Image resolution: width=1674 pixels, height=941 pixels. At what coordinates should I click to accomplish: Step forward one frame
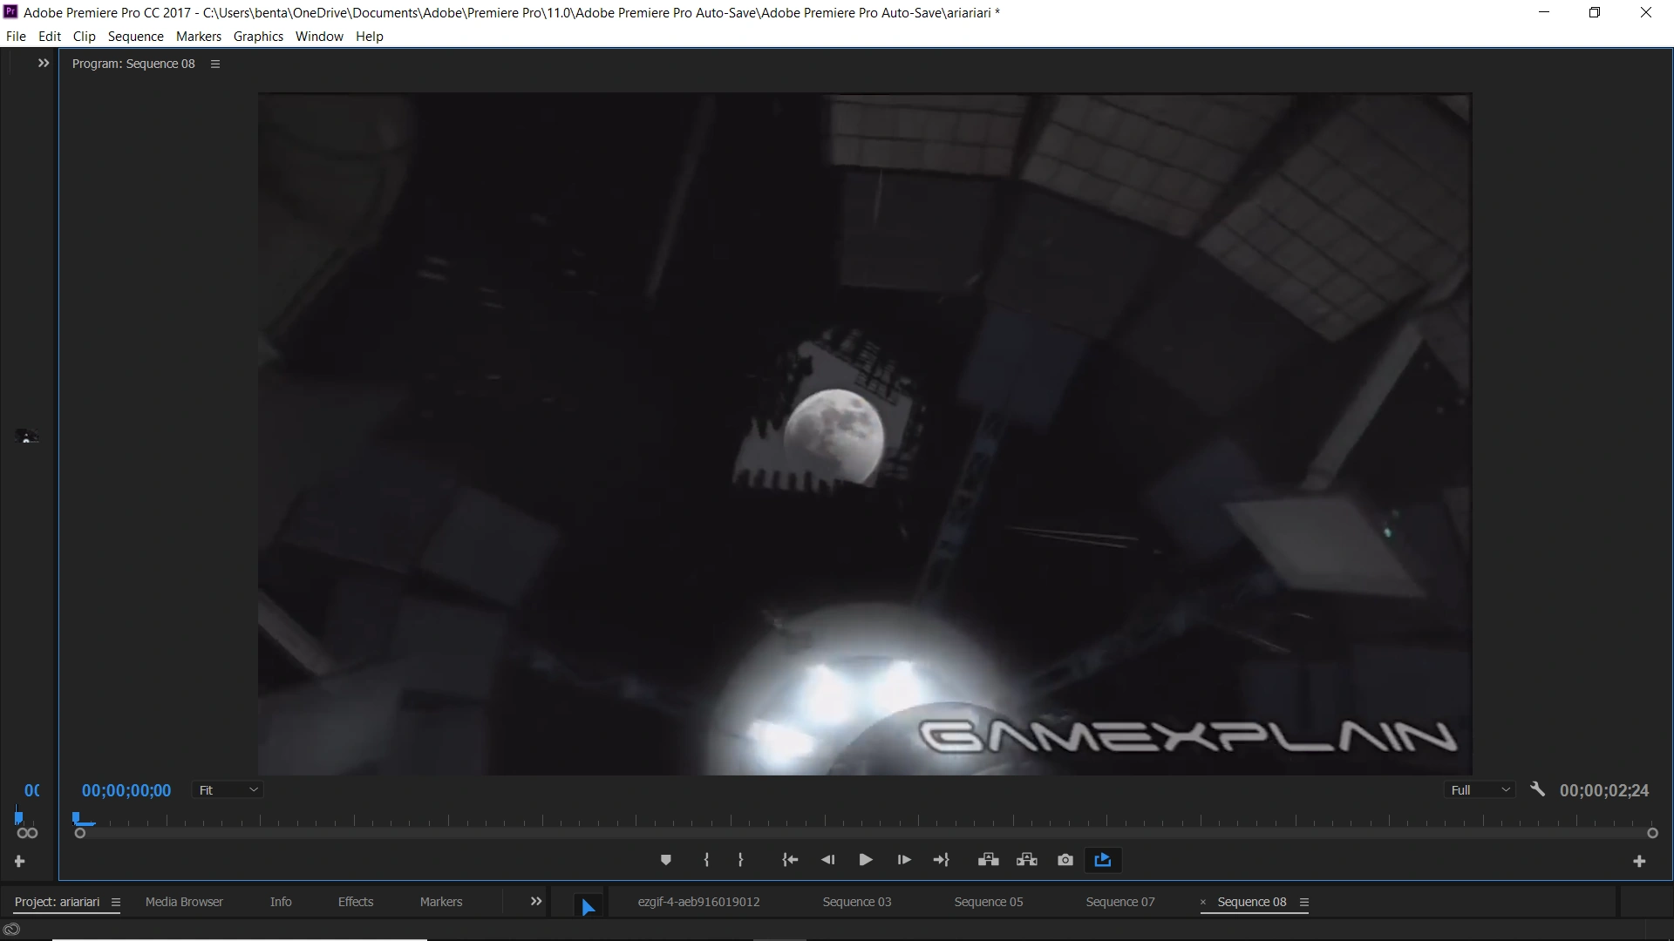coord(904,860)
